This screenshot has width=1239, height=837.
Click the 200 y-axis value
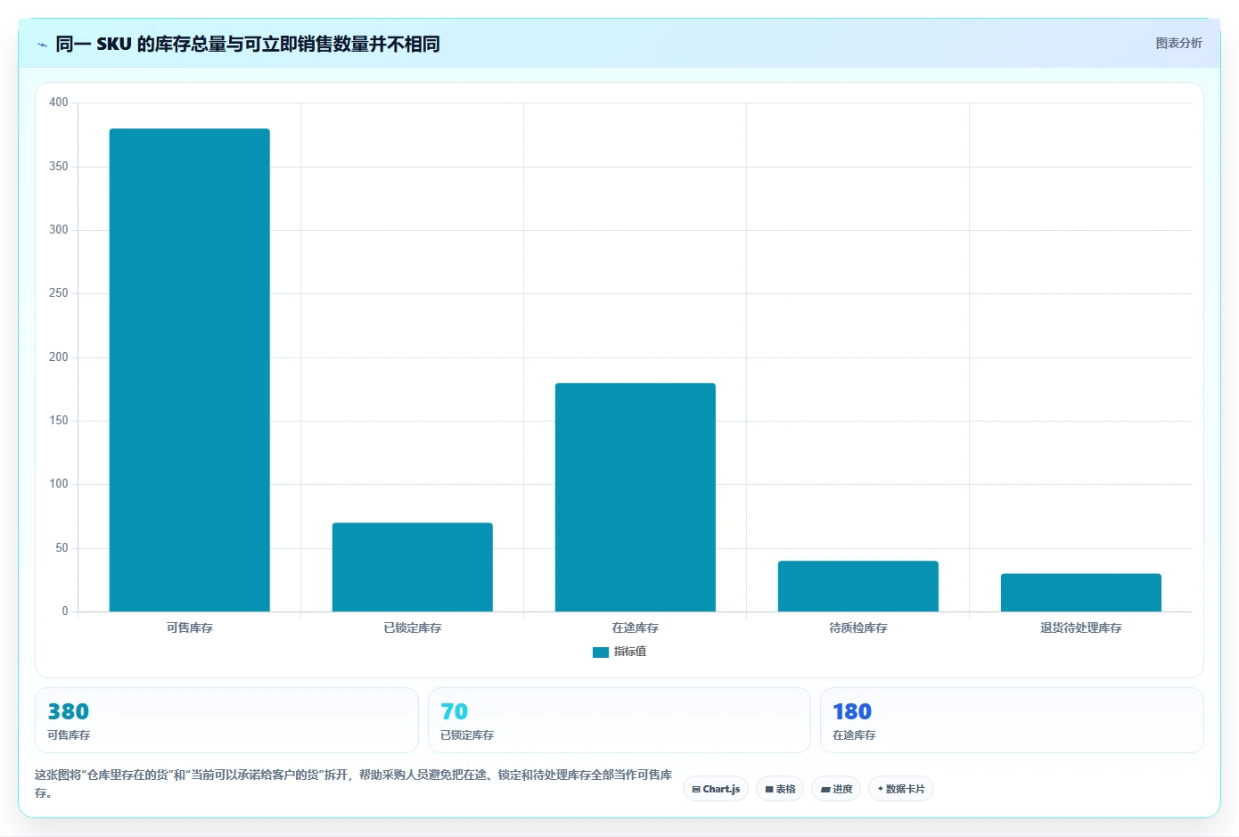point(59,357)
